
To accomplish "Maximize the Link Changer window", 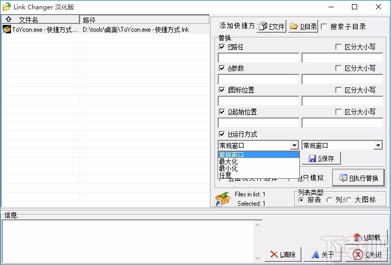I will (355, 7).
